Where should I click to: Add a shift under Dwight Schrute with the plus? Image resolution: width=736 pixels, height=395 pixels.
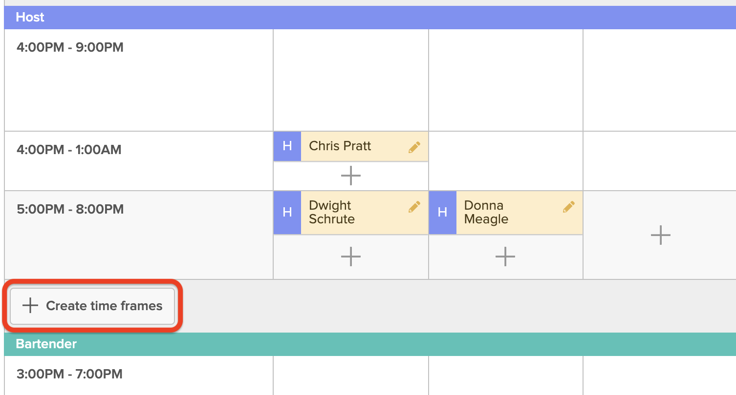(x=350, y=256)
